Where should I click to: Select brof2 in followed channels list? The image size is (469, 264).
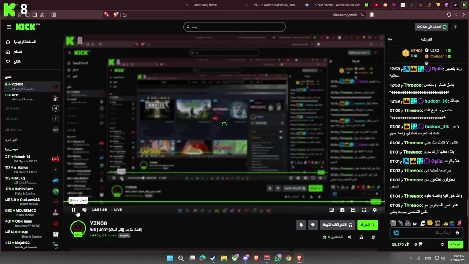[x=32, y=108]
